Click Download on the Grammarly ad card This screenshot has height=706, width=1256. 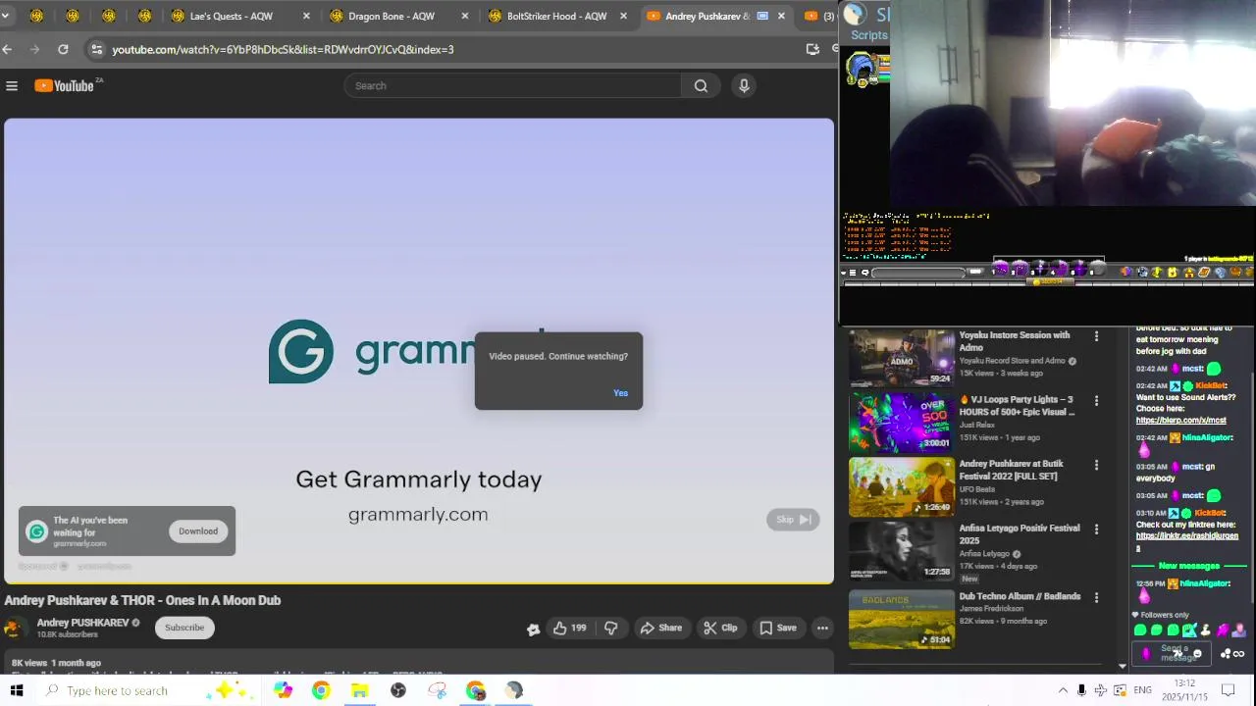coord(198,531)
